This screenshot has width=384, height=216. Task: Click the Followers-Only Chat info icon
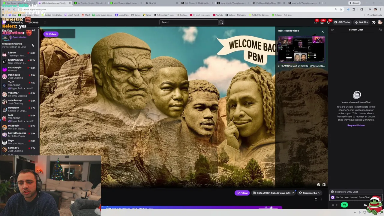click(332, 192)
